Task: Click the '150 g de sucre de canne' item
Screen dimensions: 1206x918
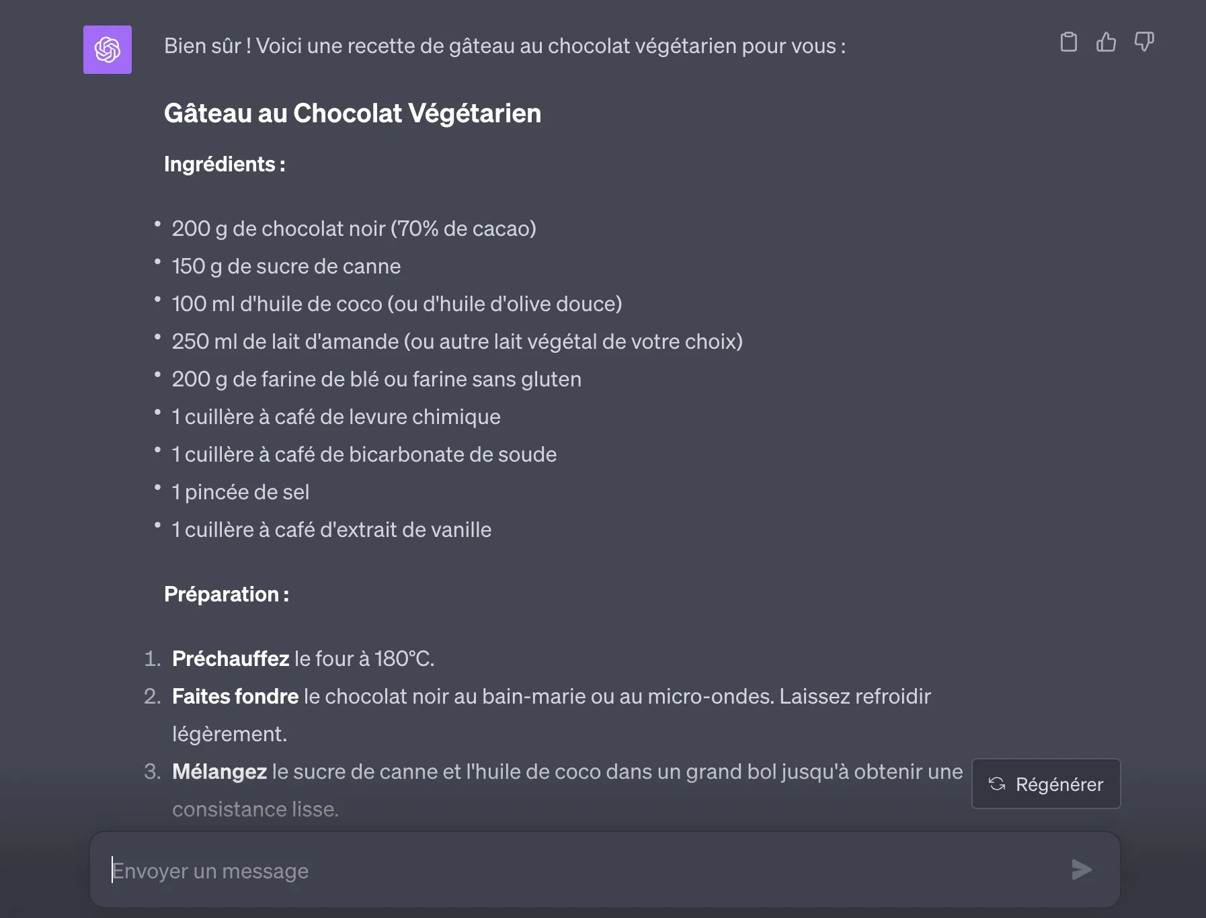Action: point(286,267)
